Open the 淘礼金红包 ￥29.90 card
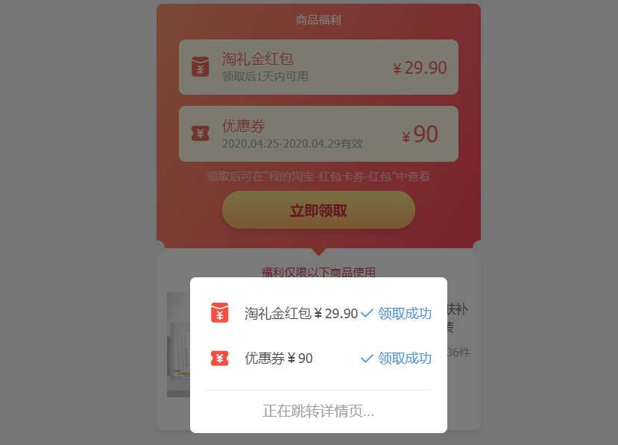 318,67
